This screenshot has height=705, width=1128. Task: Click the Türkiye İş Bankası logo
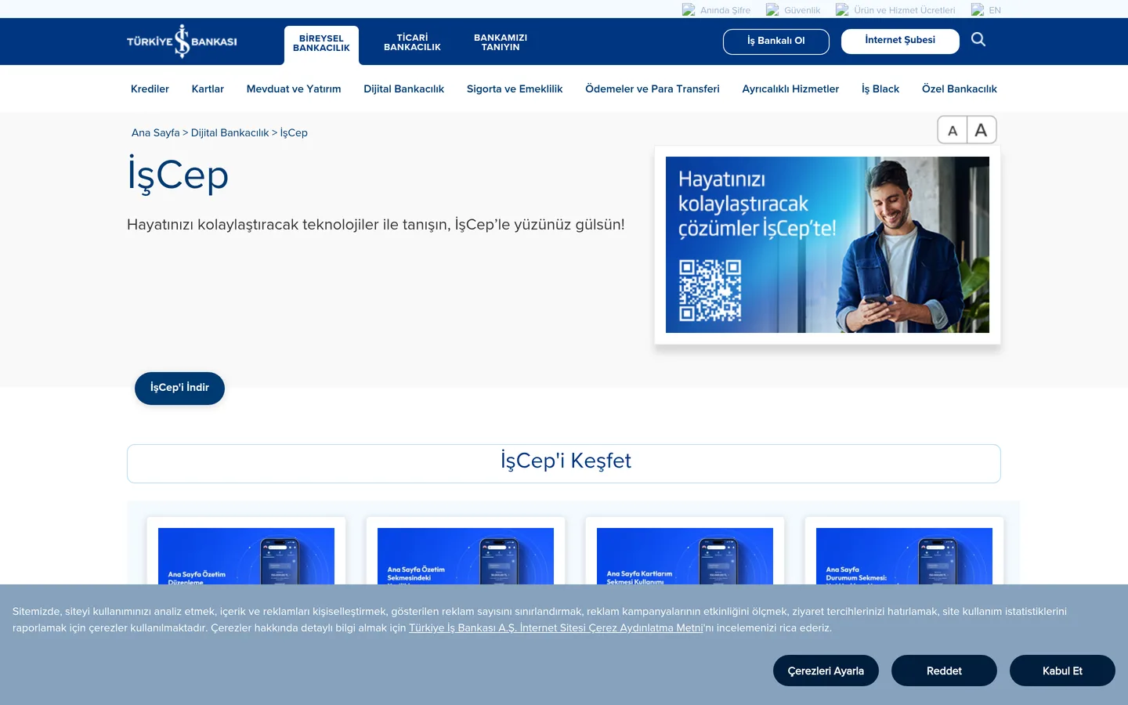182,42
